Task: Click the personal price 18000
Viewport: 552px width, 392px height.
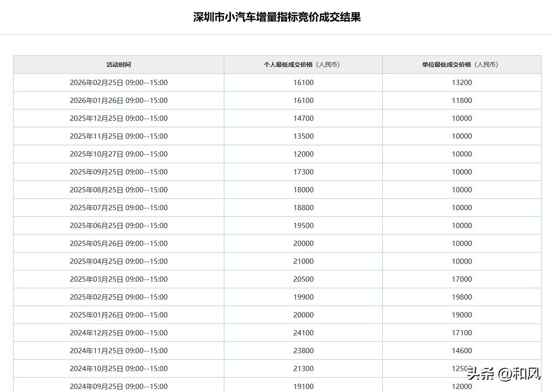Action: point(303,190)
